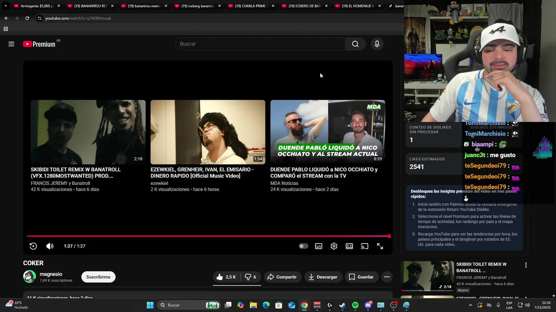Open the Windows Start menu
556x312 pixels.
[150, 305]
